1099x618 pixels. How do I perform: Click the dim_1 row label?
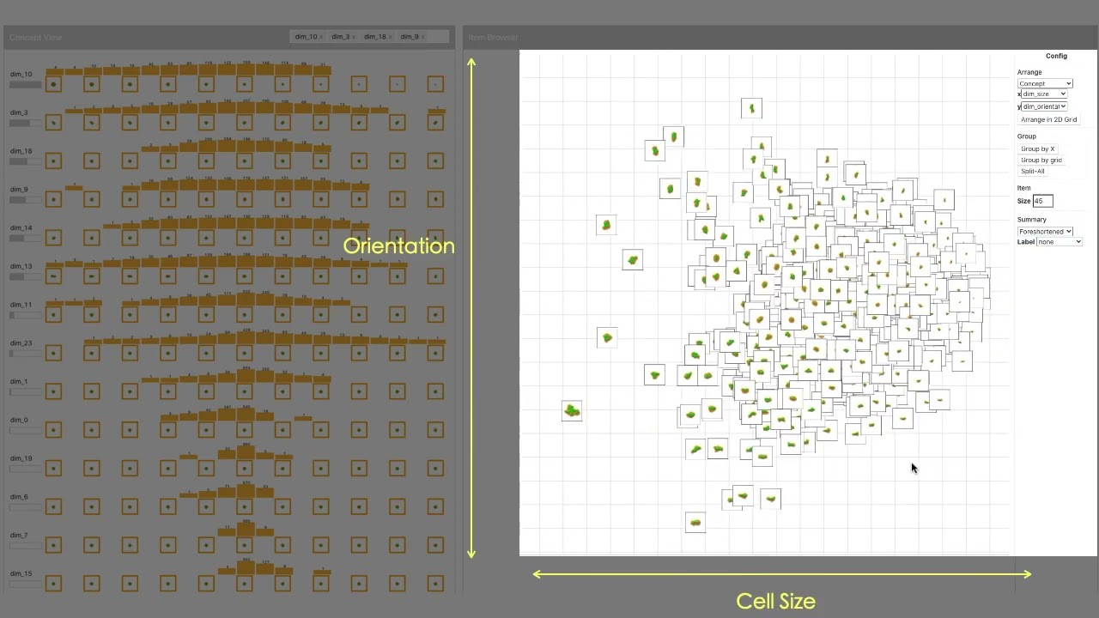[19, 381]
